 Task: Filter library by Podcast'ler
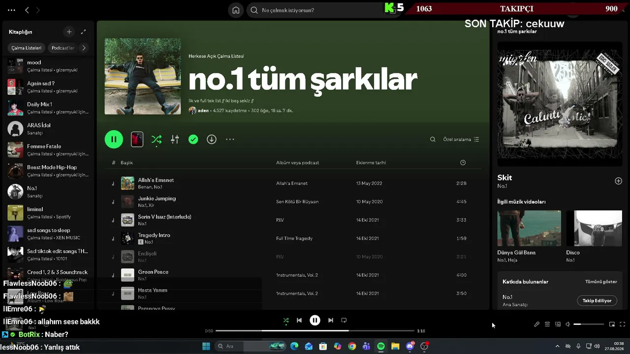63,48
